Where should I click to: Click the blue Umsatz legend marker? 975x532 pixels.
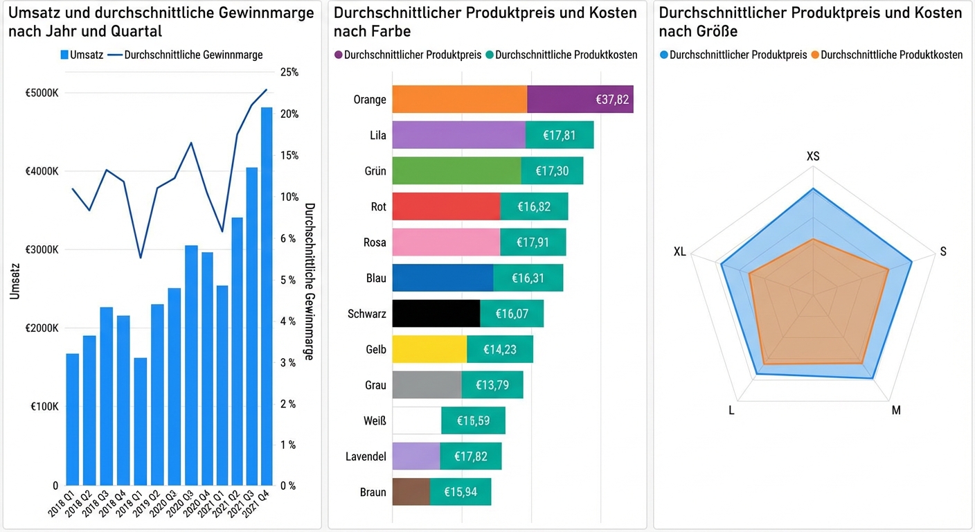(64, 55)
